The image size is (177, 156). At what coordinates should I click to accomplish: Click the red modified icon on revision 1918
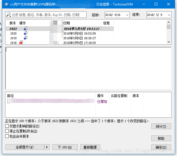click(x=21, y=42)
